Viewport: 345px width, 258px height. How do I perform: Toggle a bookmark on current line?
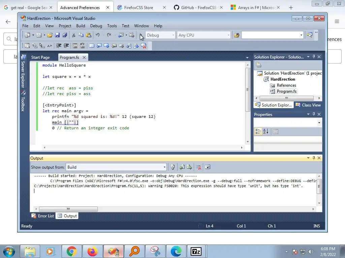(92, 46)
